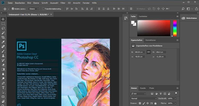Open the History panel icon in collapsed dock

click(126, 18)
